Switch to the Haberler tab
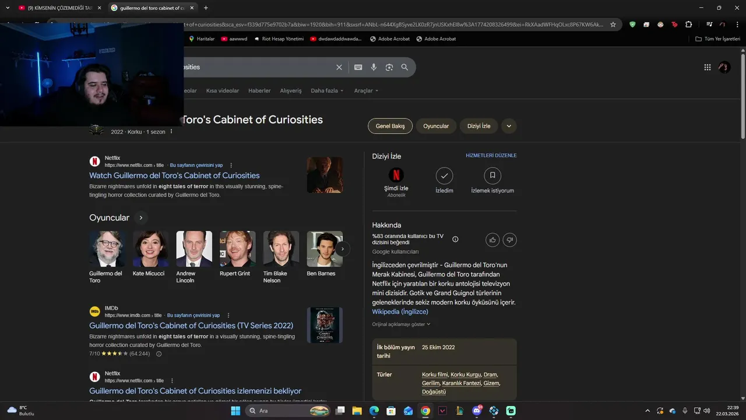Screen dimensions: 746x420 click(259, 90)
